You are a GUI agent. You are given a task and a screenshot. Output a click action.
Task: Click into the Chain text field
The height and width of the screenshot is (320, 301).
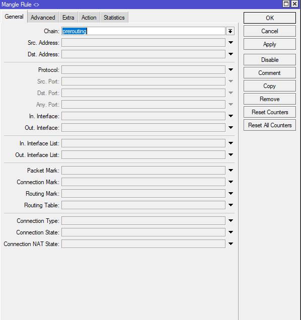pos(143,31)
